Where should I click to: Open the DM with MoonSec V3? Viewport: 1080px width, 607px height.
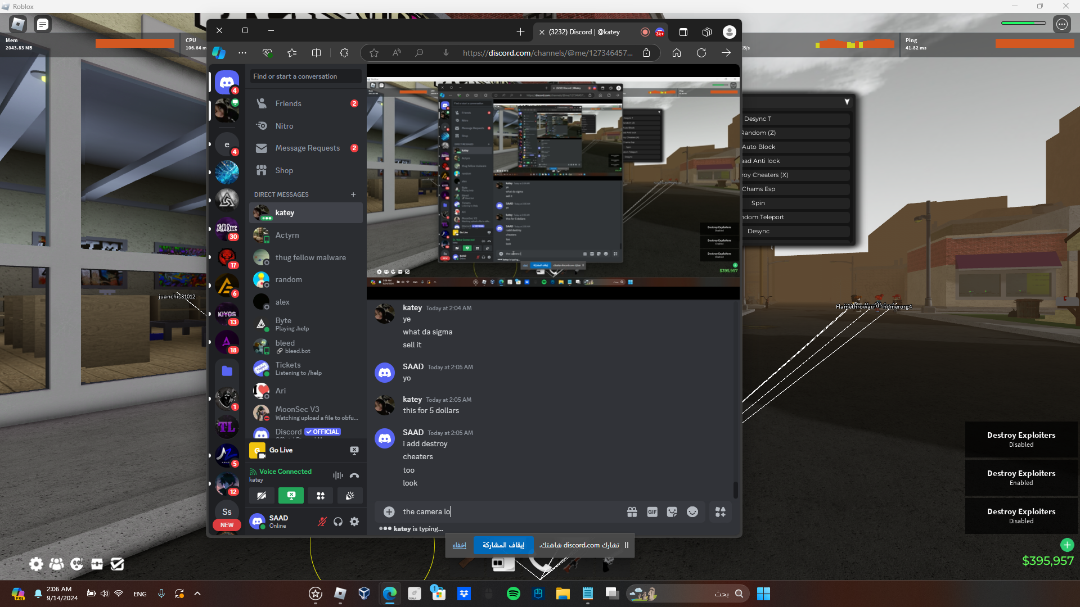coord(306,413)
